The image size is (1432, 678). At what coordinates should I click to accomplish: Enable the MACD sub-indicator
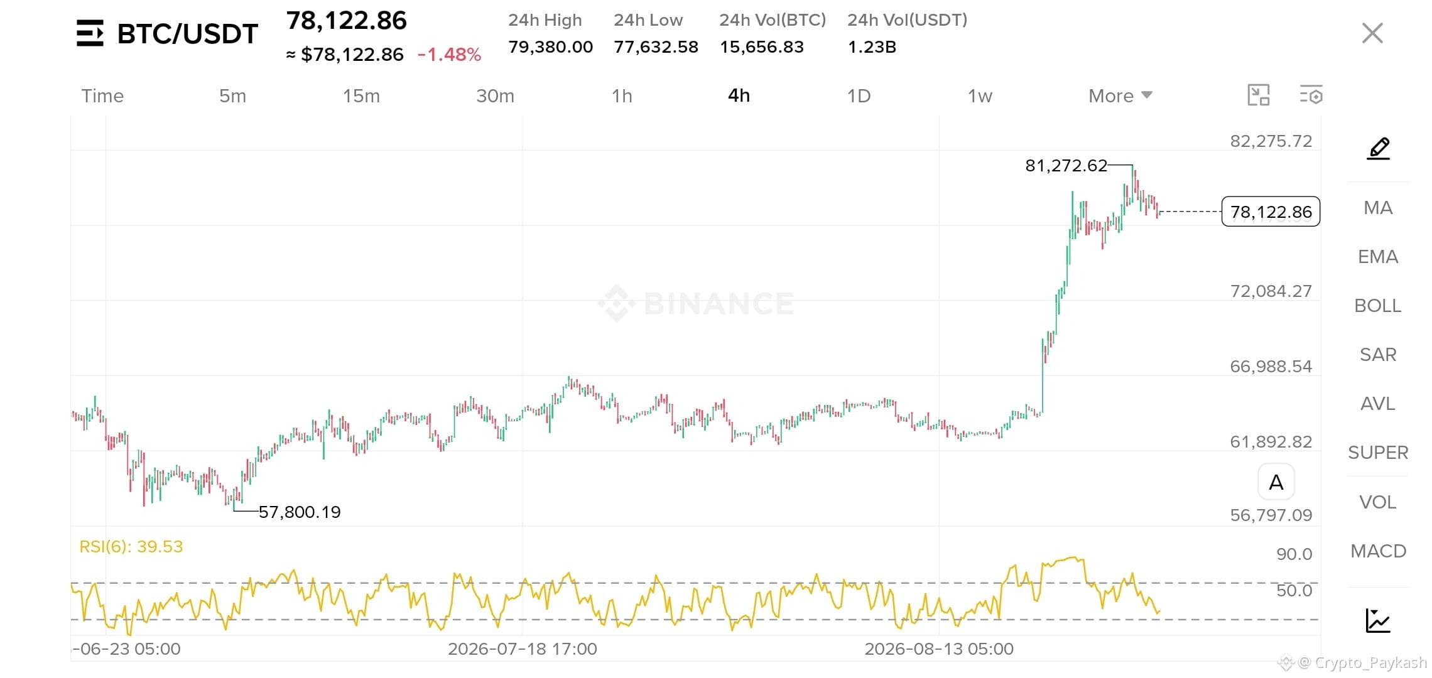(1378, 551)
